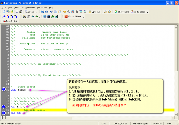179x125 pixels.
Task: Expand the bookmarks toolbar overflow arrow
Action: (19, 17)
